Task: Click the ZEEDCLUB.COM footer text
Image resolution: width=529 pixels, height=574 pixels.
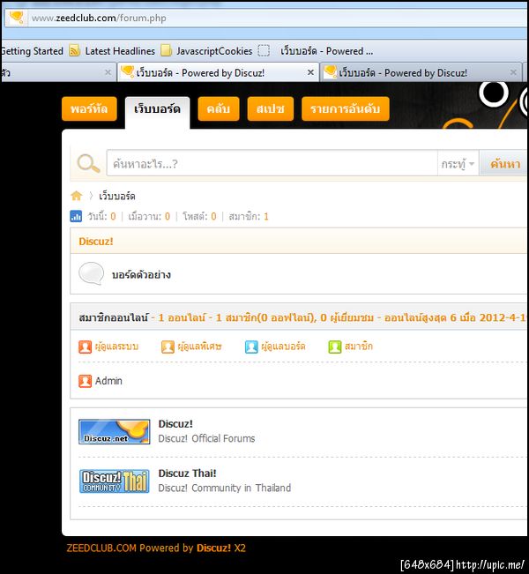Action: tap(101, 548)
